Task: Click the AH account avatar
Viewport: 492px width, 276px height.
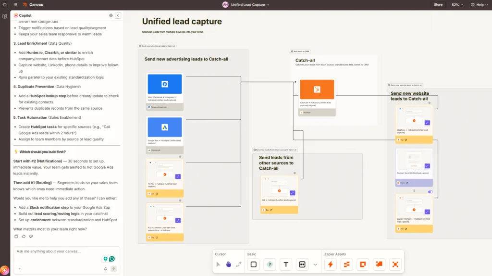Action: (225, 5)
